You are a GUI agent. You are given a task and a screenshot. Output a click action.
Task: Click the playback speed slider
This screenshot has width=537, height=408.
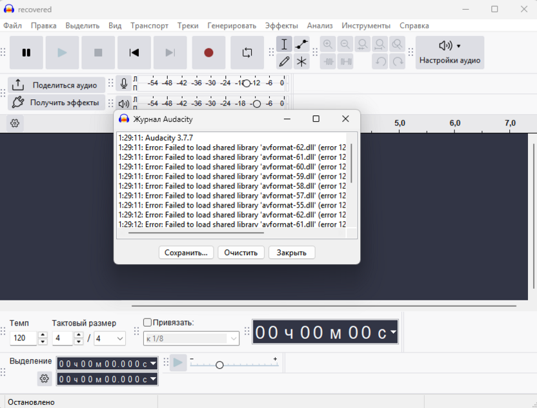point(219,365)
